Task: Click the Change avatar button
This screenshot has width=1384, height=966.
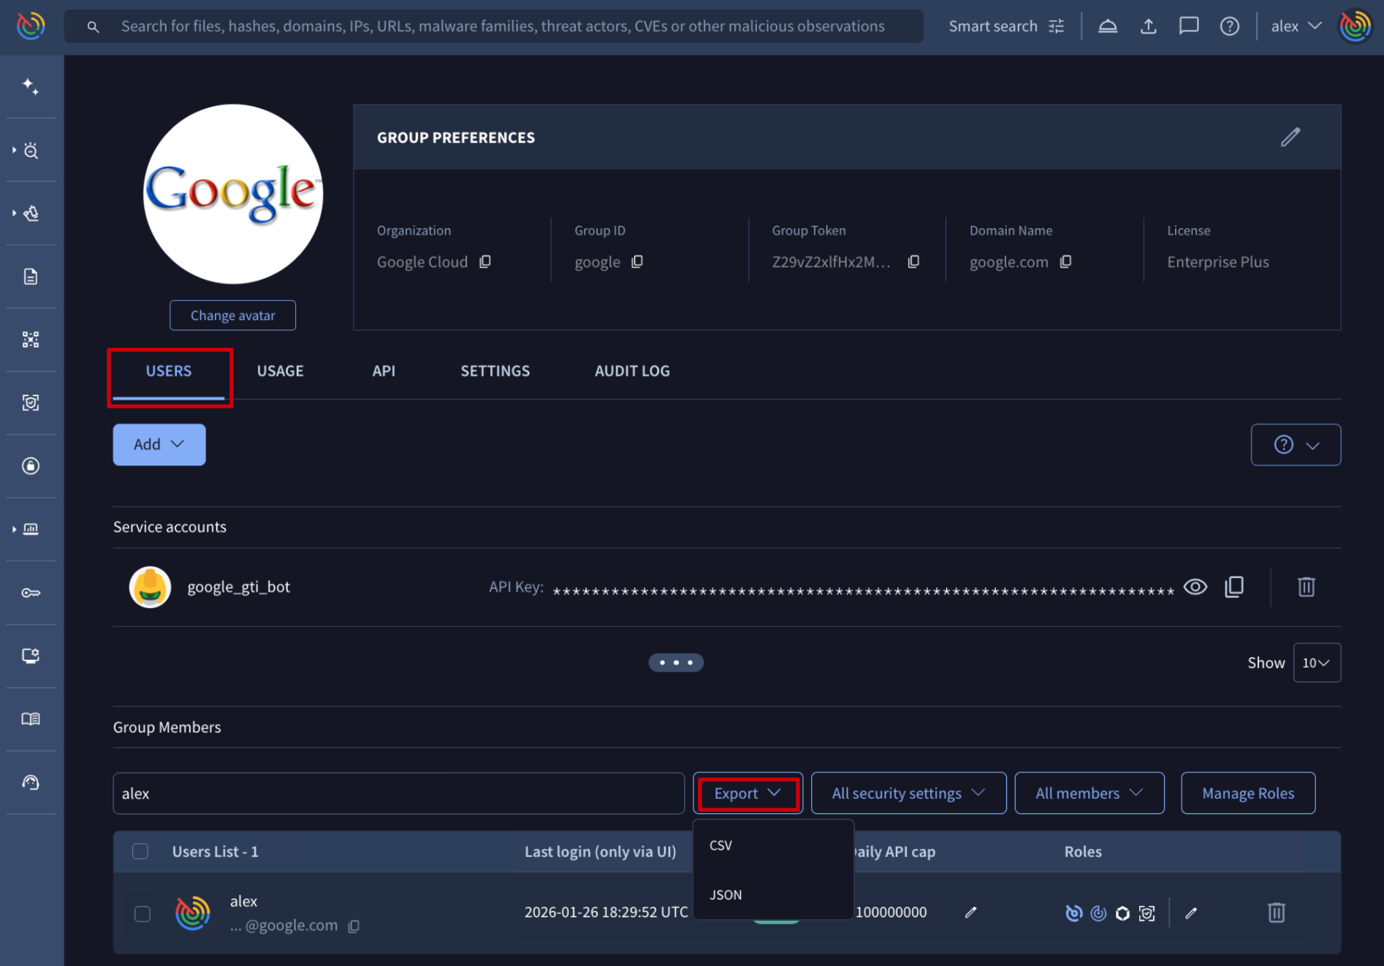Action: [233, 316]
